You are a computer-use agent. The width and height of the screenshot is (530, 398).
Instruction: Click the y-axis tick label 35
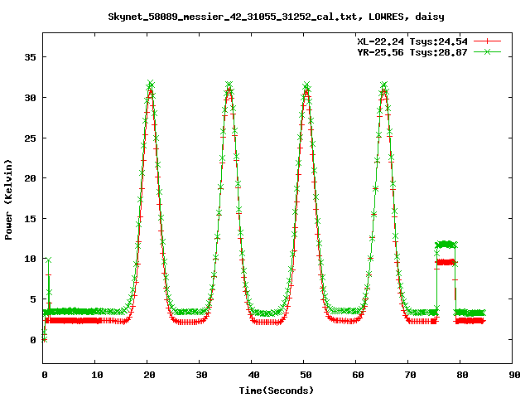pos(30,57)
